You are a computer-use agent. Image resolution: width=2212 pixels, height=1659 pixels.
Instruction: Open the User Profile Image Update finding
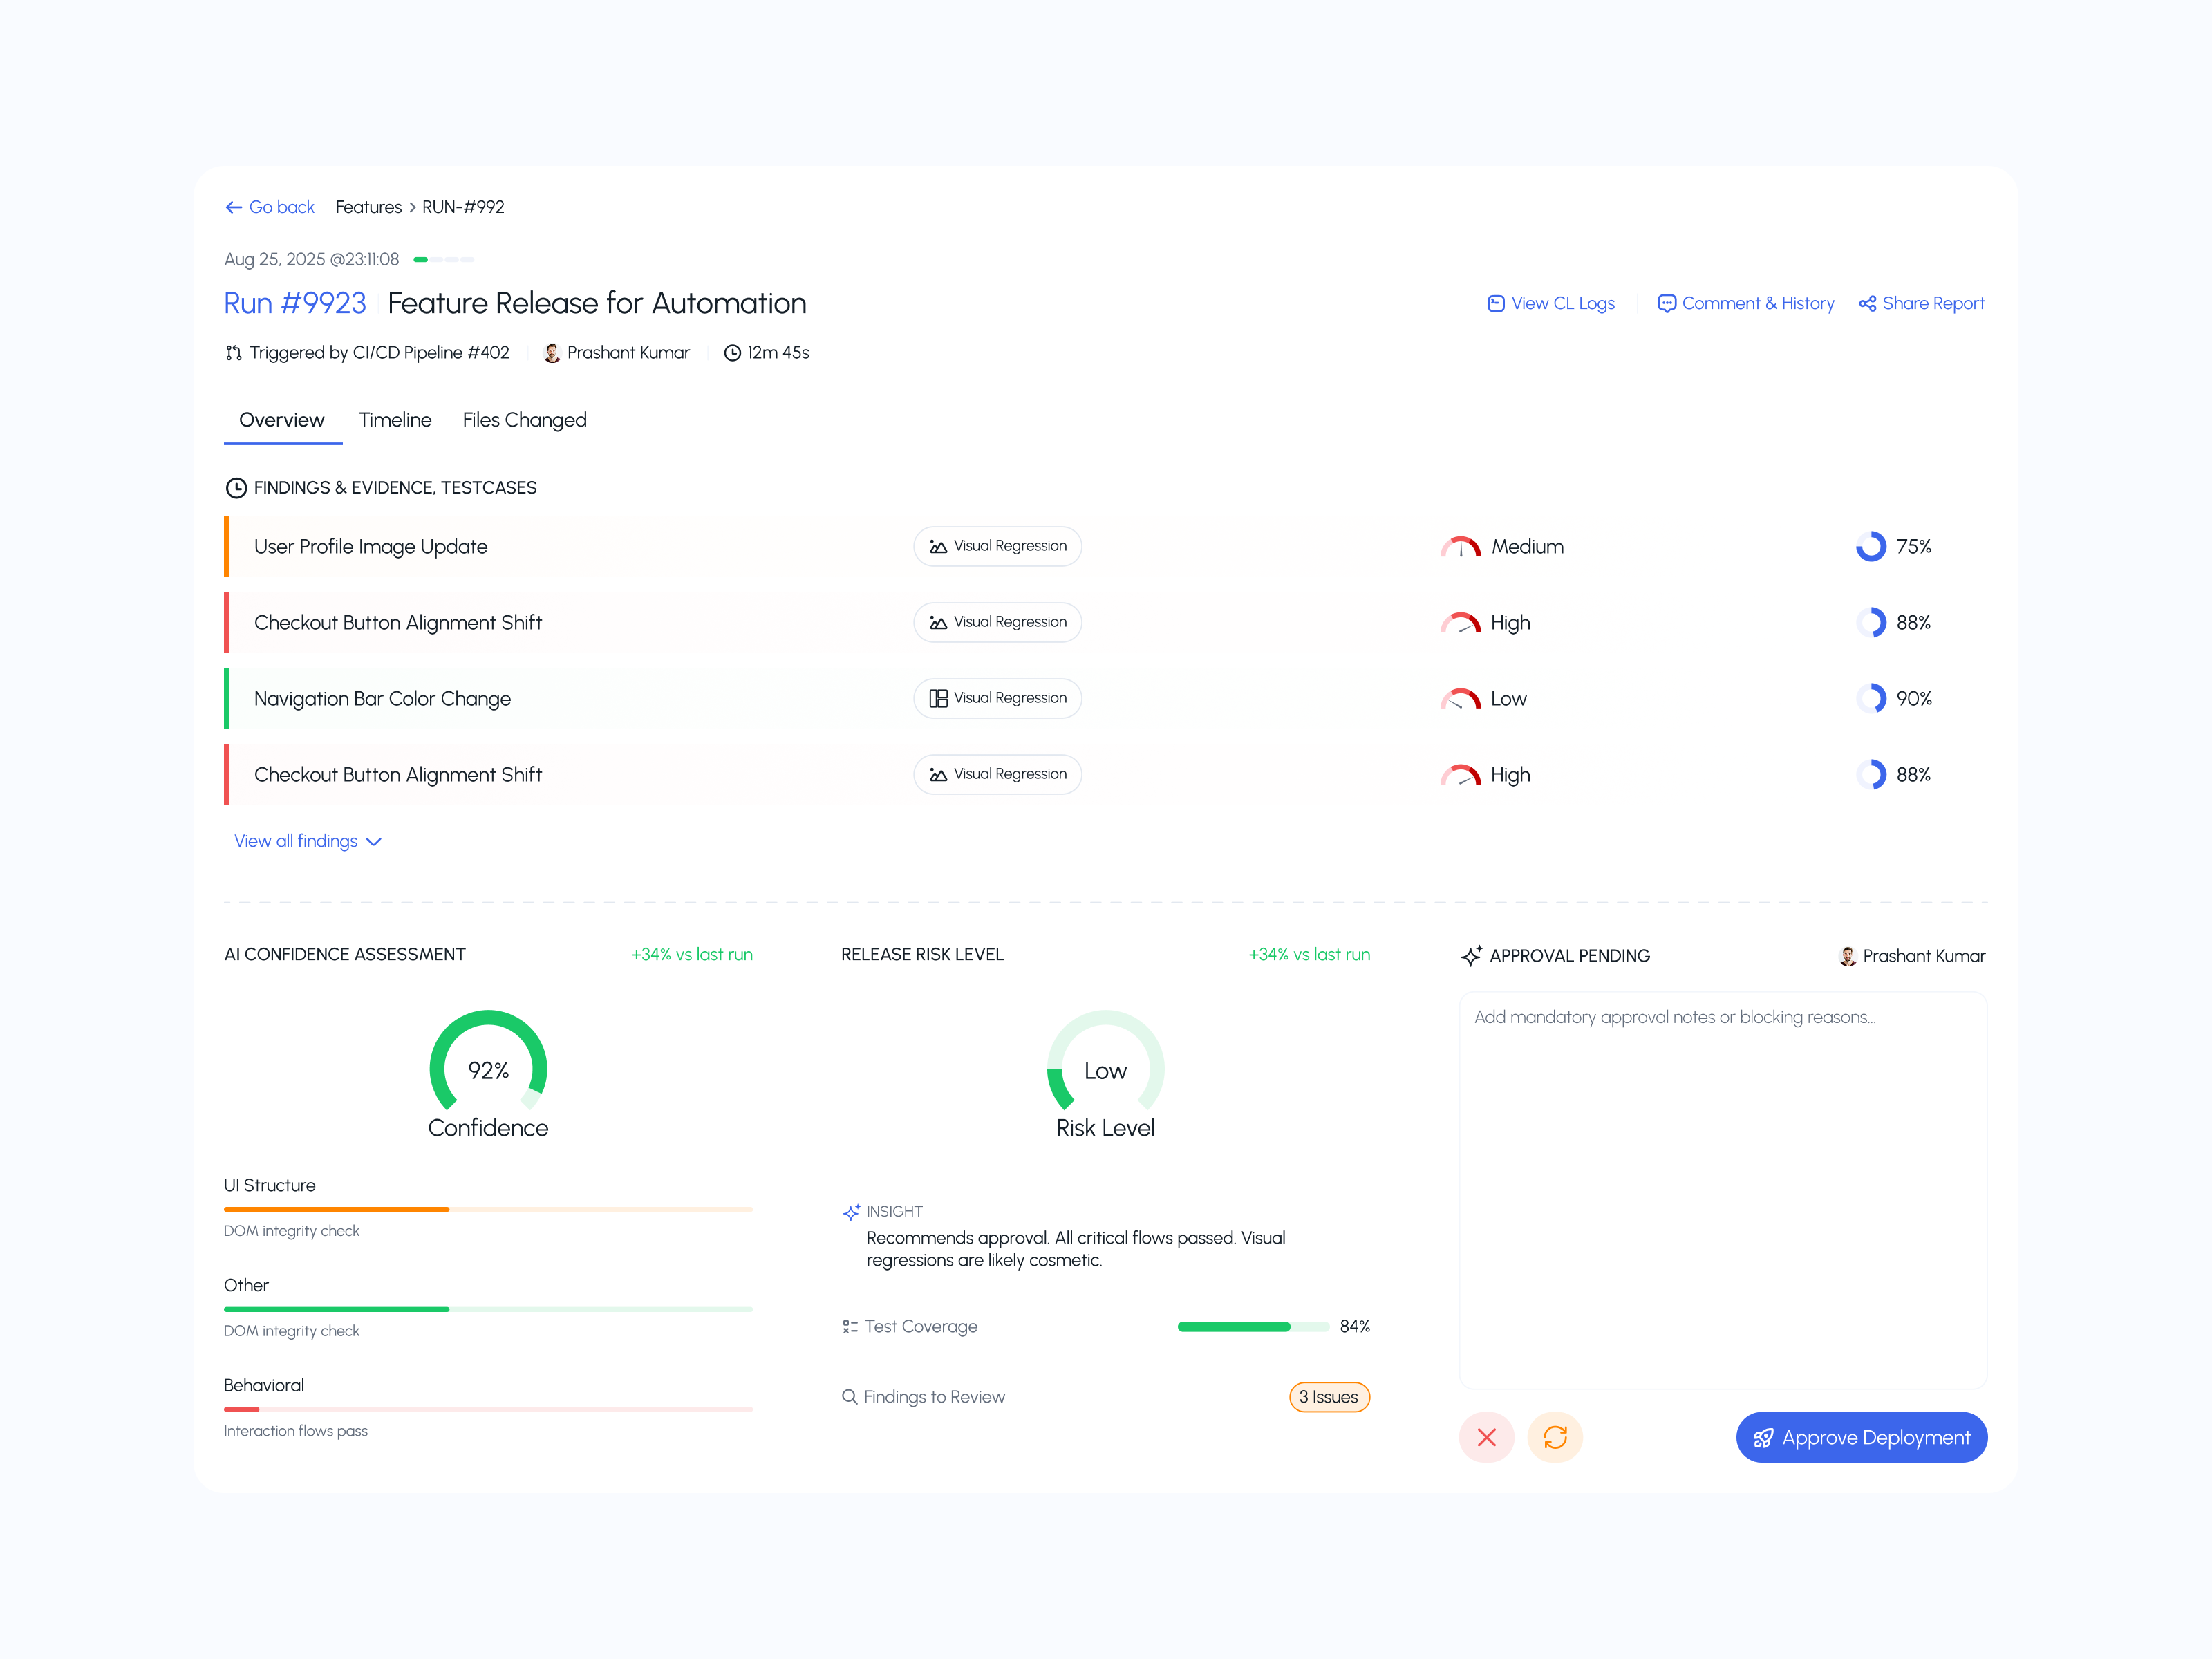370,547
